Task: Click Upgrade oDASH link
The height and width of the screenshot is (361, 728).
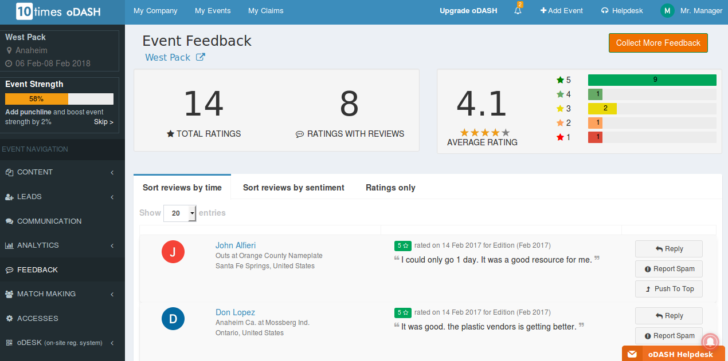Action: point(468,11)
